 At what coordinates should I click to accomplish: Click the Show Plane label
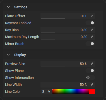(x=15, y=71)
